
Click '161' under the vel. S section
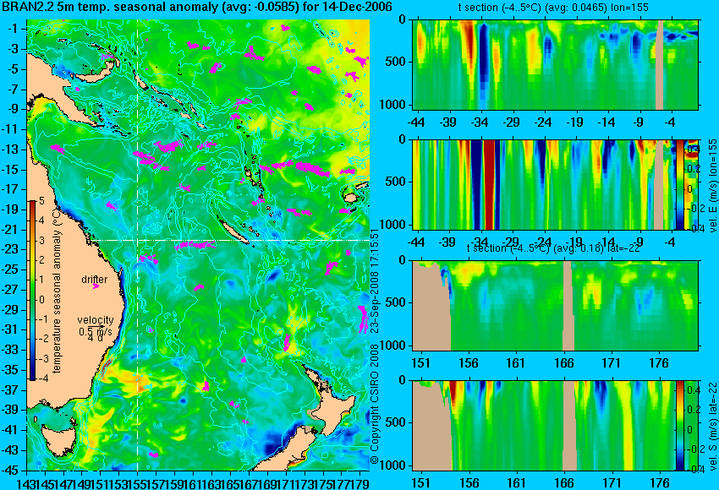[517, 482]
